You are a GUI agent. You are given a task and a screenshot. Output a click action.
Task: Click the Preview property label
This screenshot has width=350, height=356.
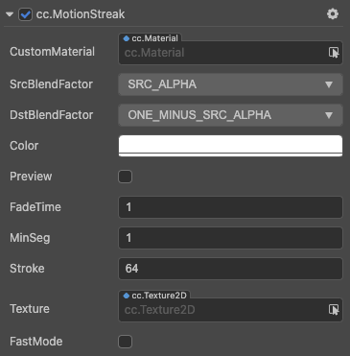tap(31, 177)
